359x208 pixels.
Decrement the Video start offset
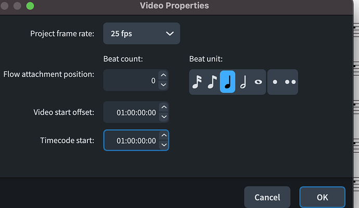point(163,117)
